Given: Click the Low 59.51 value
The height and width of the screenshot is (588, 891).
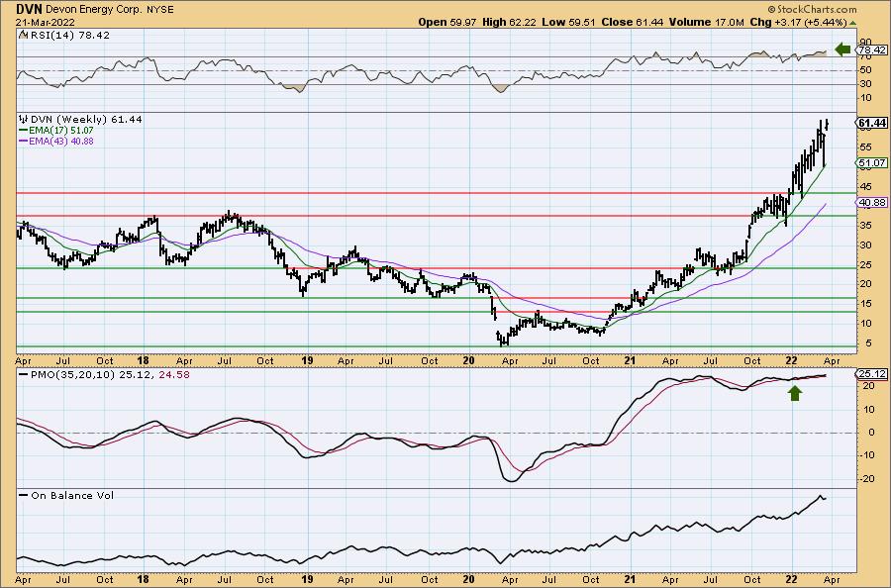Looking at the screenshot, I should point(568,22).
